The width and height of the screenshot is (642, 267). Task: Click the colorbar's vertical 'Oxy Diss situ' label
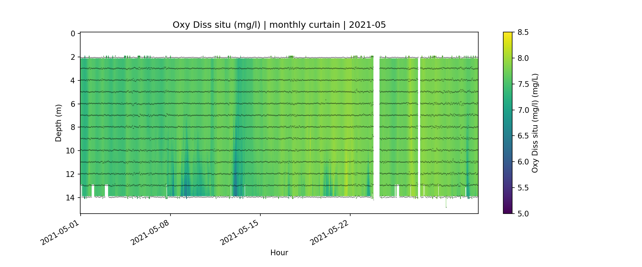[535, 123]
